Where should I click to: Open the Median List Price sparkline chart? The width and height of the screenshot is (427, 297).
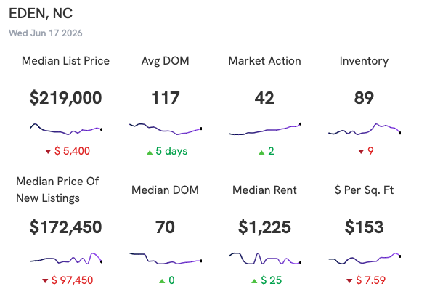(x=66, y=129)
